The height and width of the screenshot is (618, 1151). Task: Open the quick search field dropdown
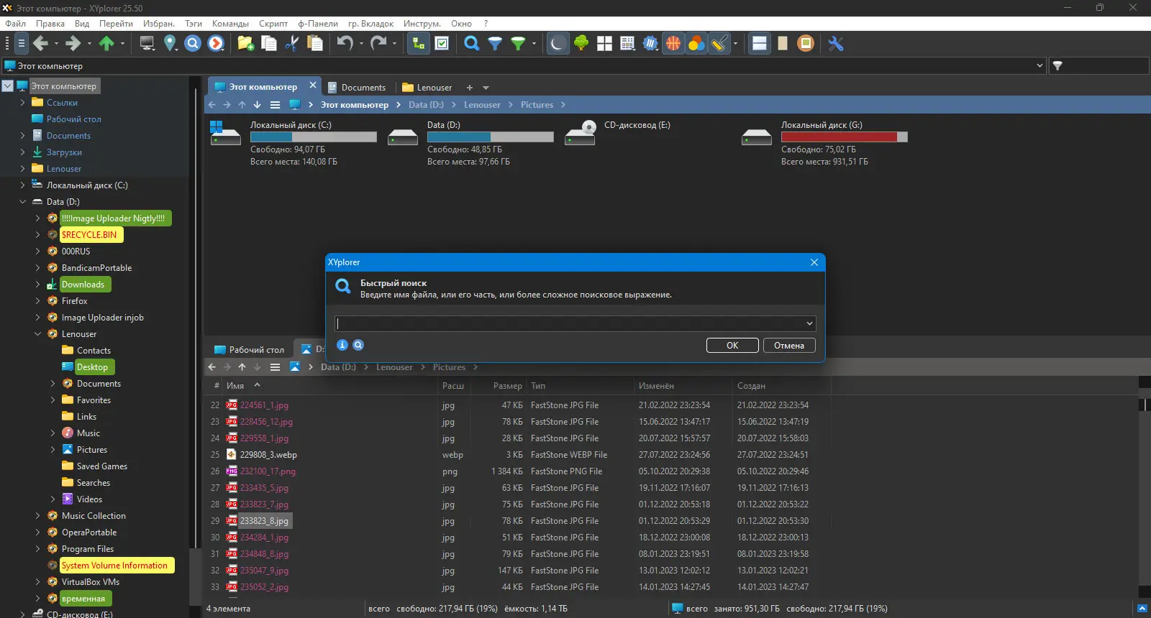[809, 323]
